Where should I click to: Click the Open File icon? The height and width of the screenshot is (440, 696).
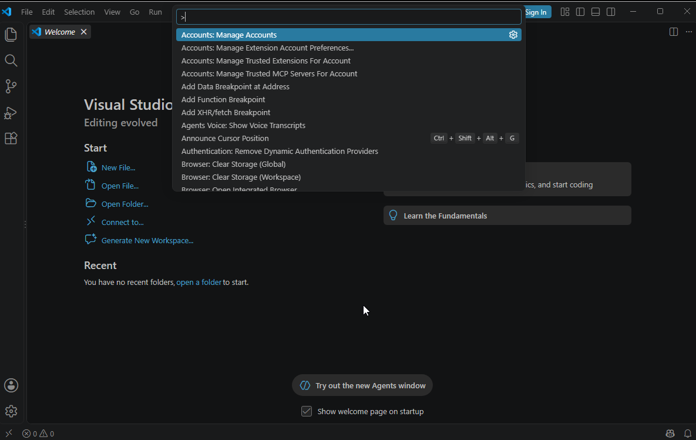[90, 184]
